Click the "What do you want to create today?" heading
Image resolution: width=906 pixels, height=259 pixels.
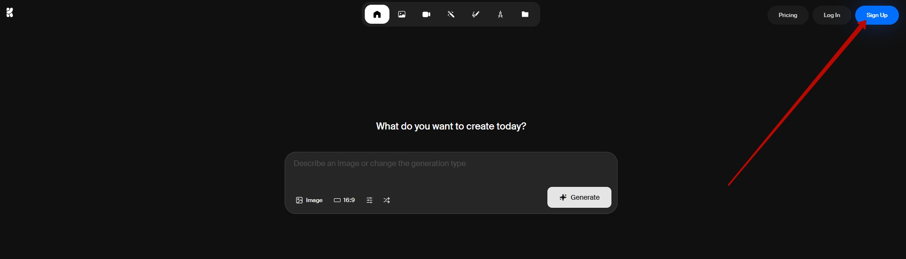[x=451, y=126]
